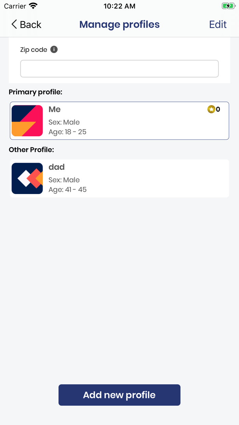Click into the Zip code input field
Viewport: 239px width, 425px height.
[x=119, y=69]
